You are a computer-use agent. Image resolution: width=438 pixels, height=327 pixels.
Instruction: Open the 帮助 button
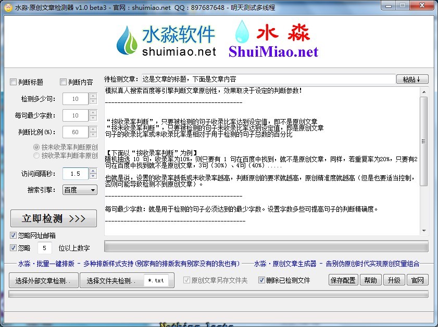pos(370,280)
